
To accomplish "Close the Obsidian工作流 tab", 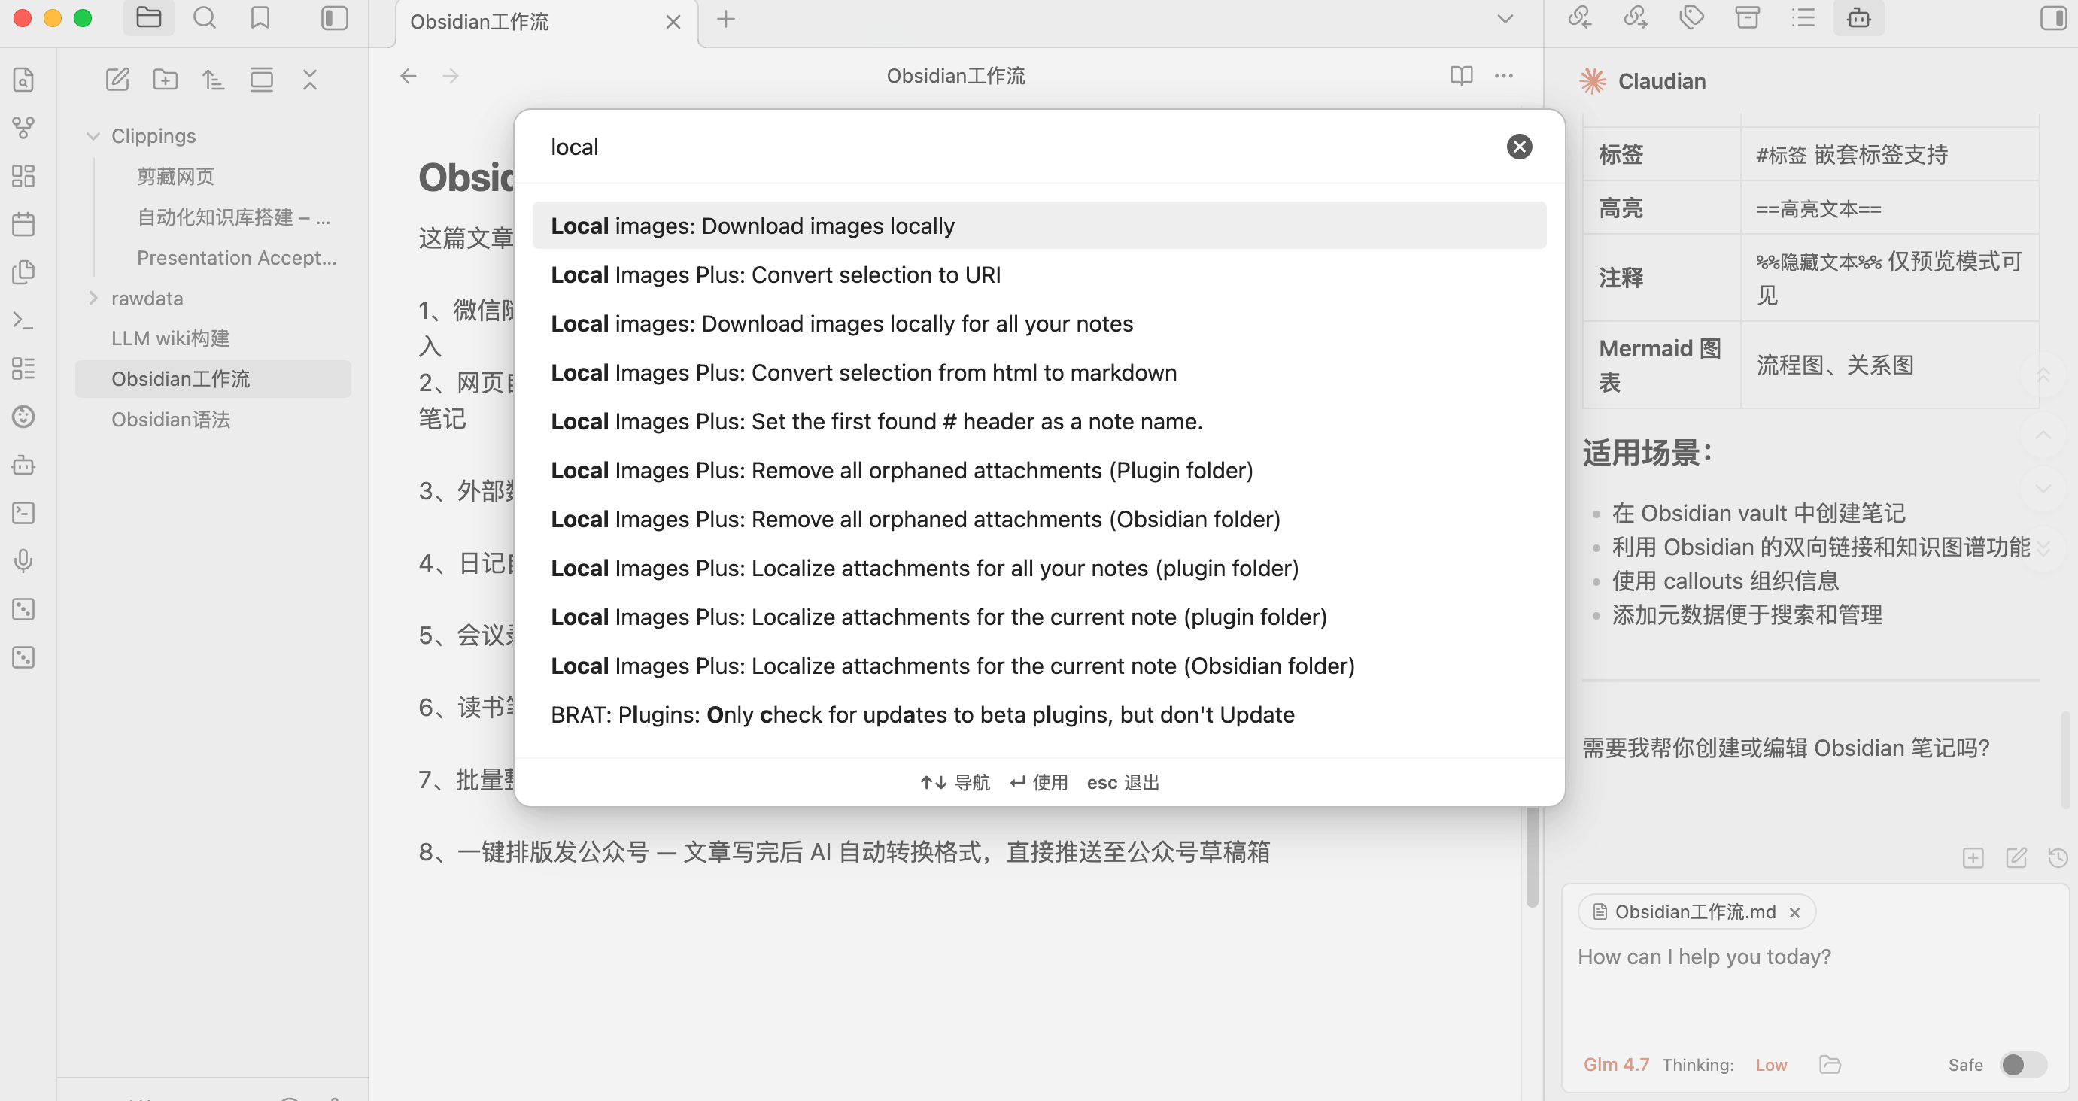I will pos(673,22).
